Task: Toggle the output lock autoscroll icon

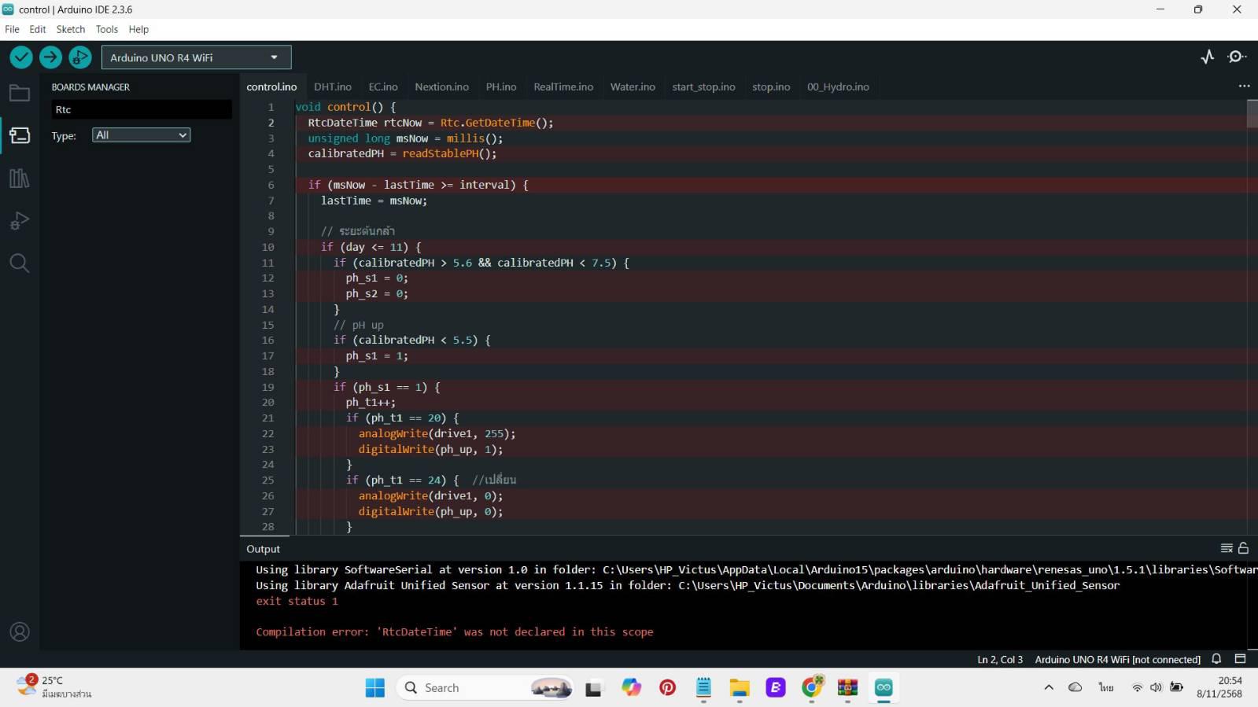Action: click(1244, 548)
